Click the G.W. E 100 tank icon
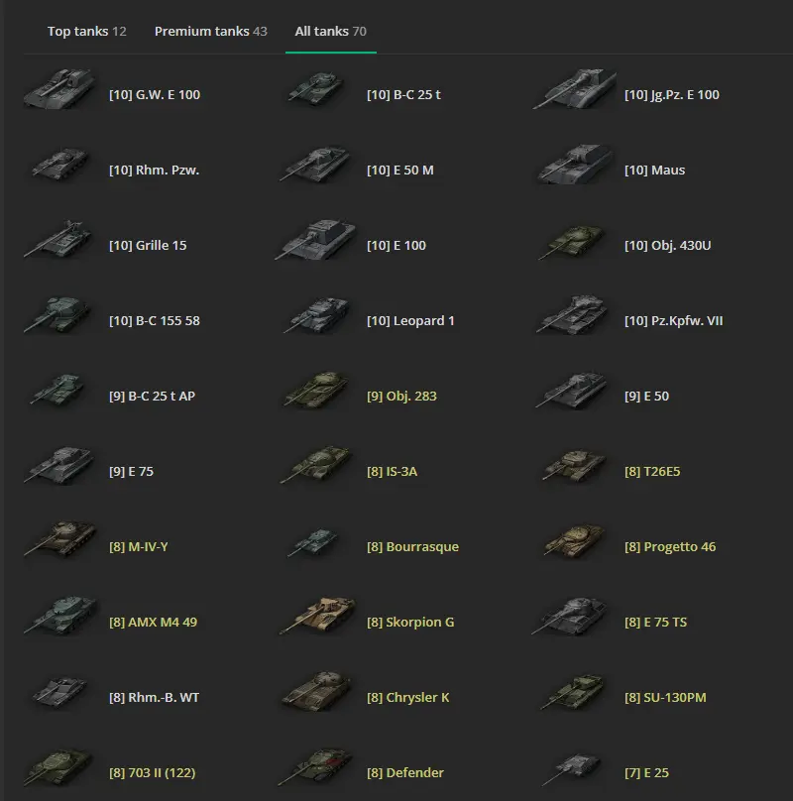This screenshot has height=801, width=793. point(59,91)
